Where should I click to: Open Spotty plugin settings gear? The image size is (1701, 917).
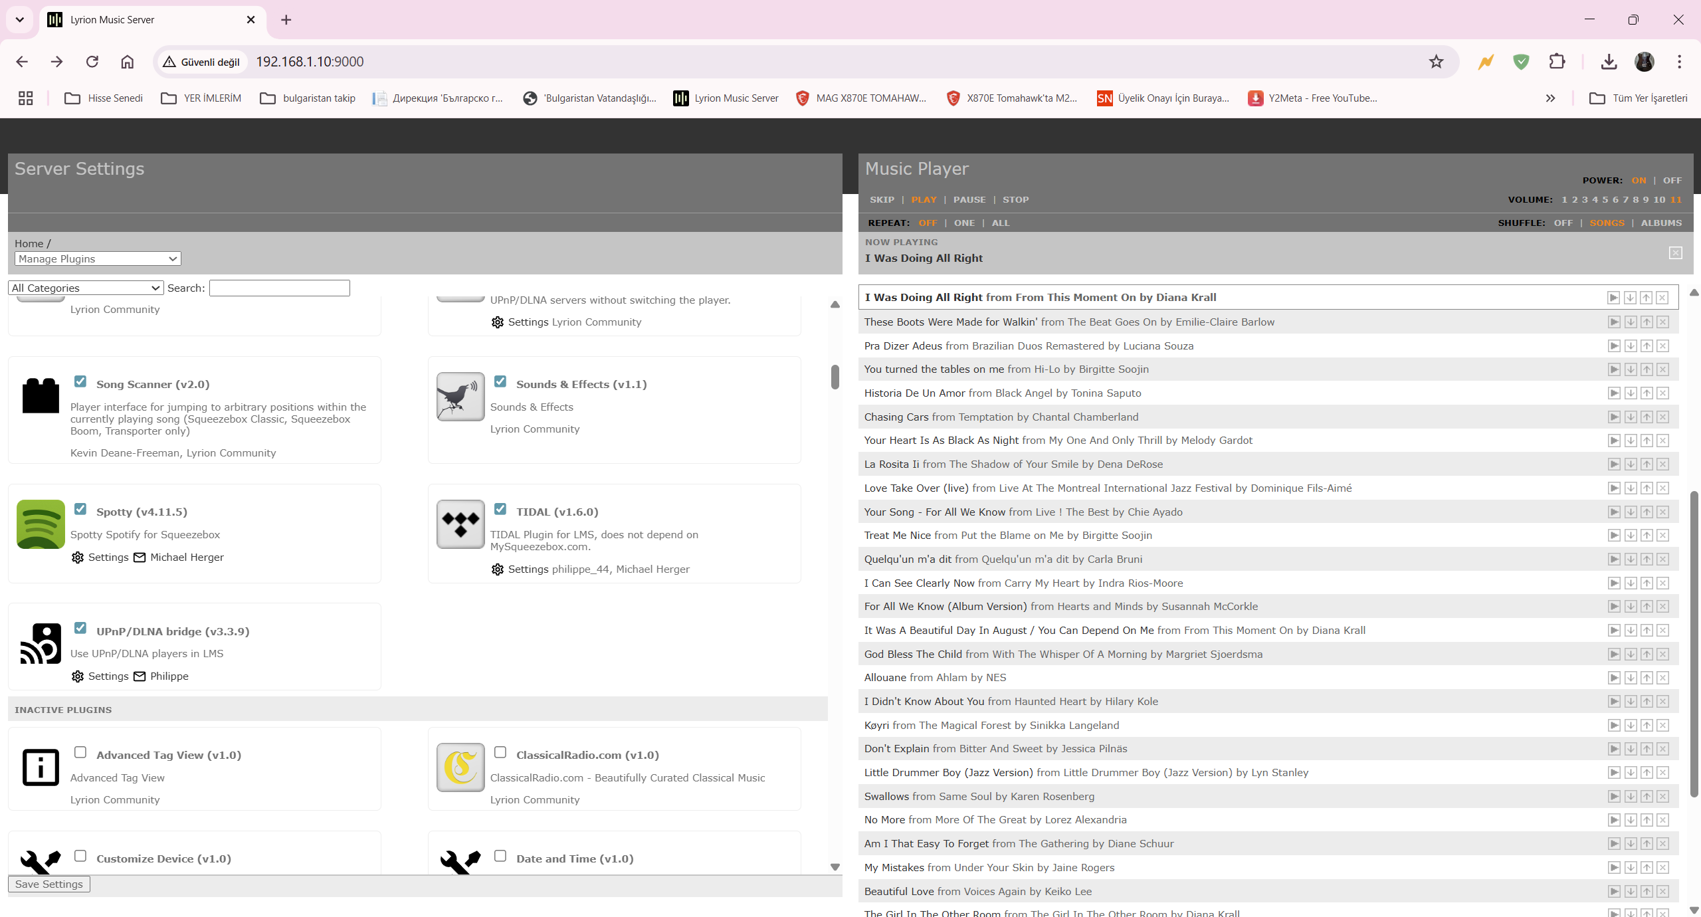click(78, 558)
